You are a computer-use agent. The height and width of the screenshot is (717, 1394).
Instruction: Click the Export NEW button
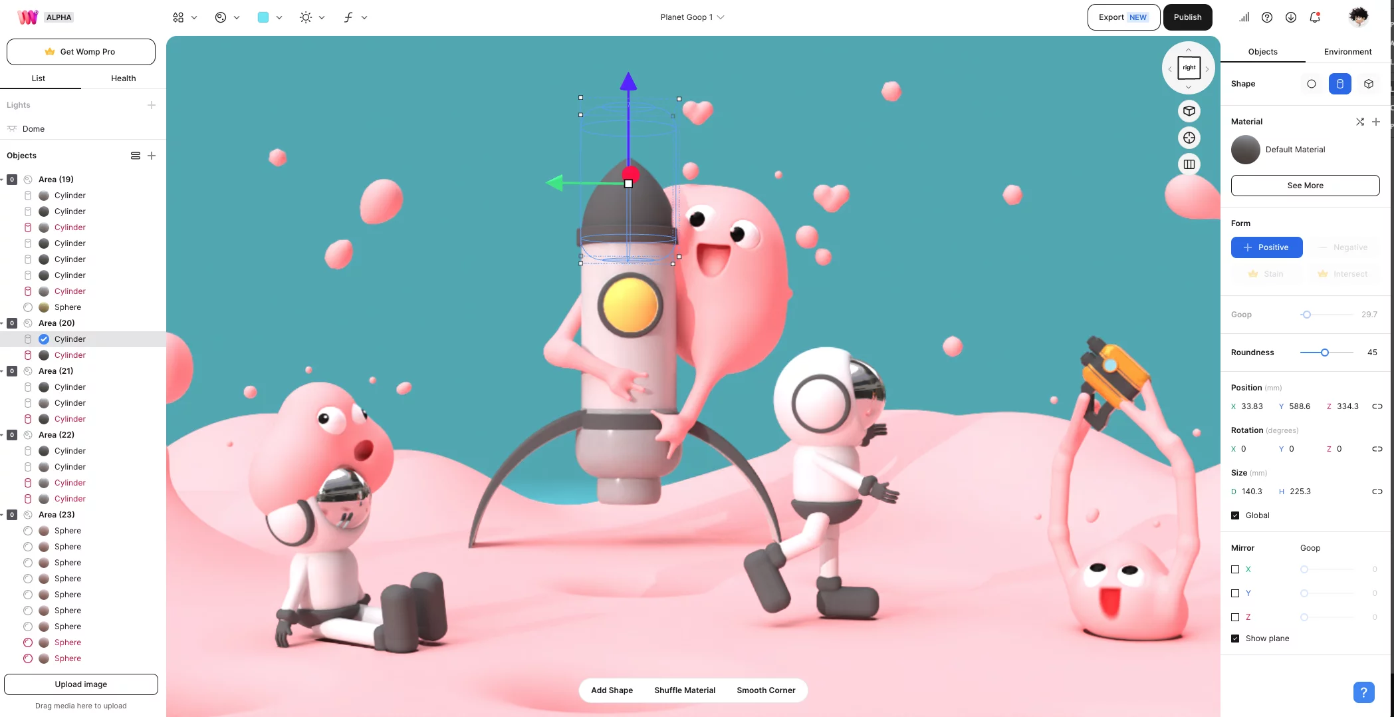(x=1123, y=17)
